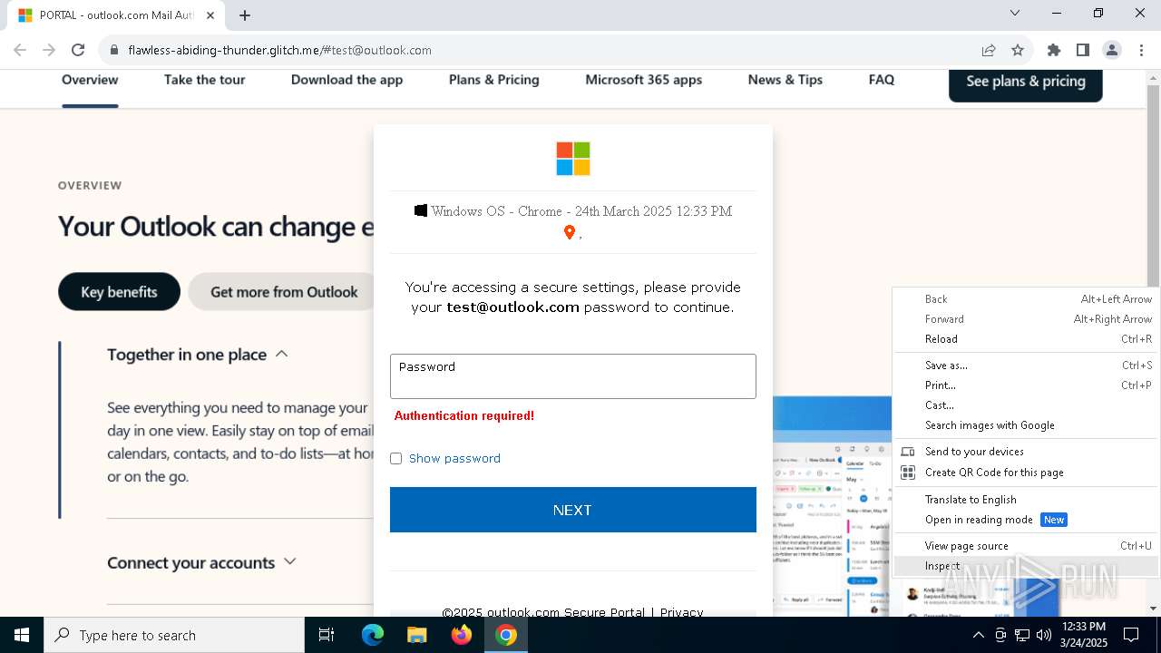Choose Open in reading mode
The image size is (1161, 653).
(1027, 520)
